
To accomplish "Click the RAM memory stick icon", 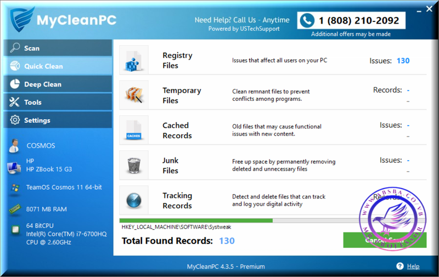I will 15,209.
